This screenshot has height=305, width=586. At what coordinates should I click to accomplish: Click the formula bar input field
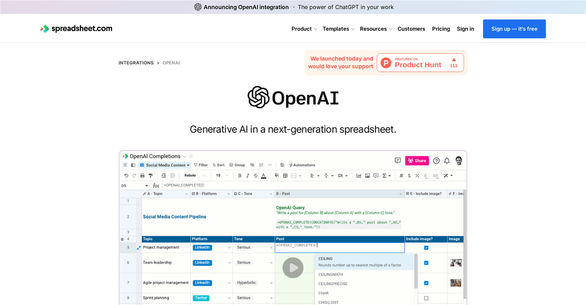(x=313, y=185)
